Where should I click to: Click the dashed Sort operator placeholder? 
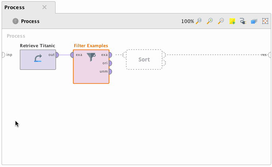point(144,60)
